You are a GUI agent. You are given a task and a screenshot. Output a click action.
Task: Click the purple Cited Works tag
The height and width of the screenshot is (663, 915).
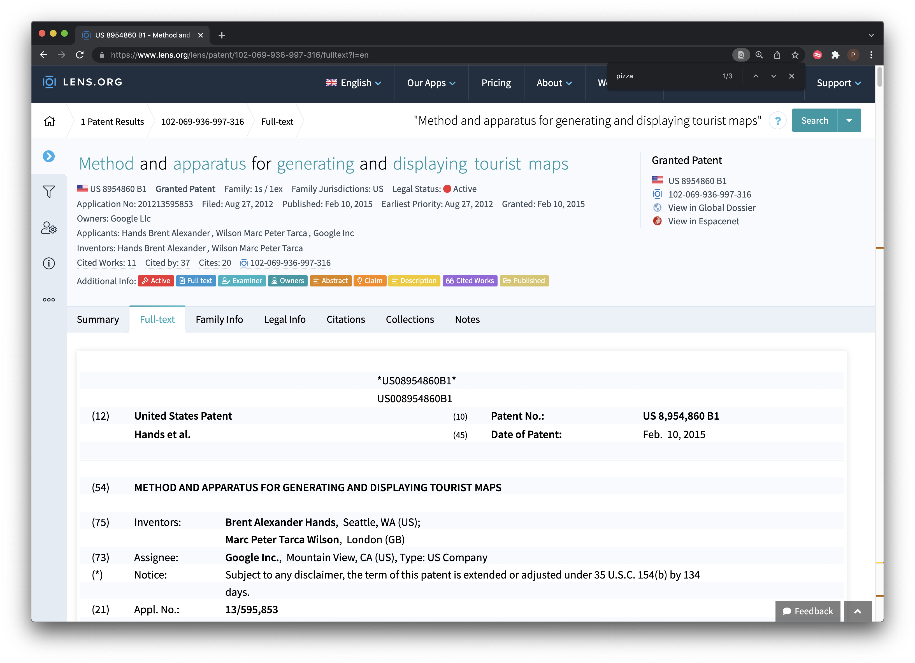tap(470, 281)
